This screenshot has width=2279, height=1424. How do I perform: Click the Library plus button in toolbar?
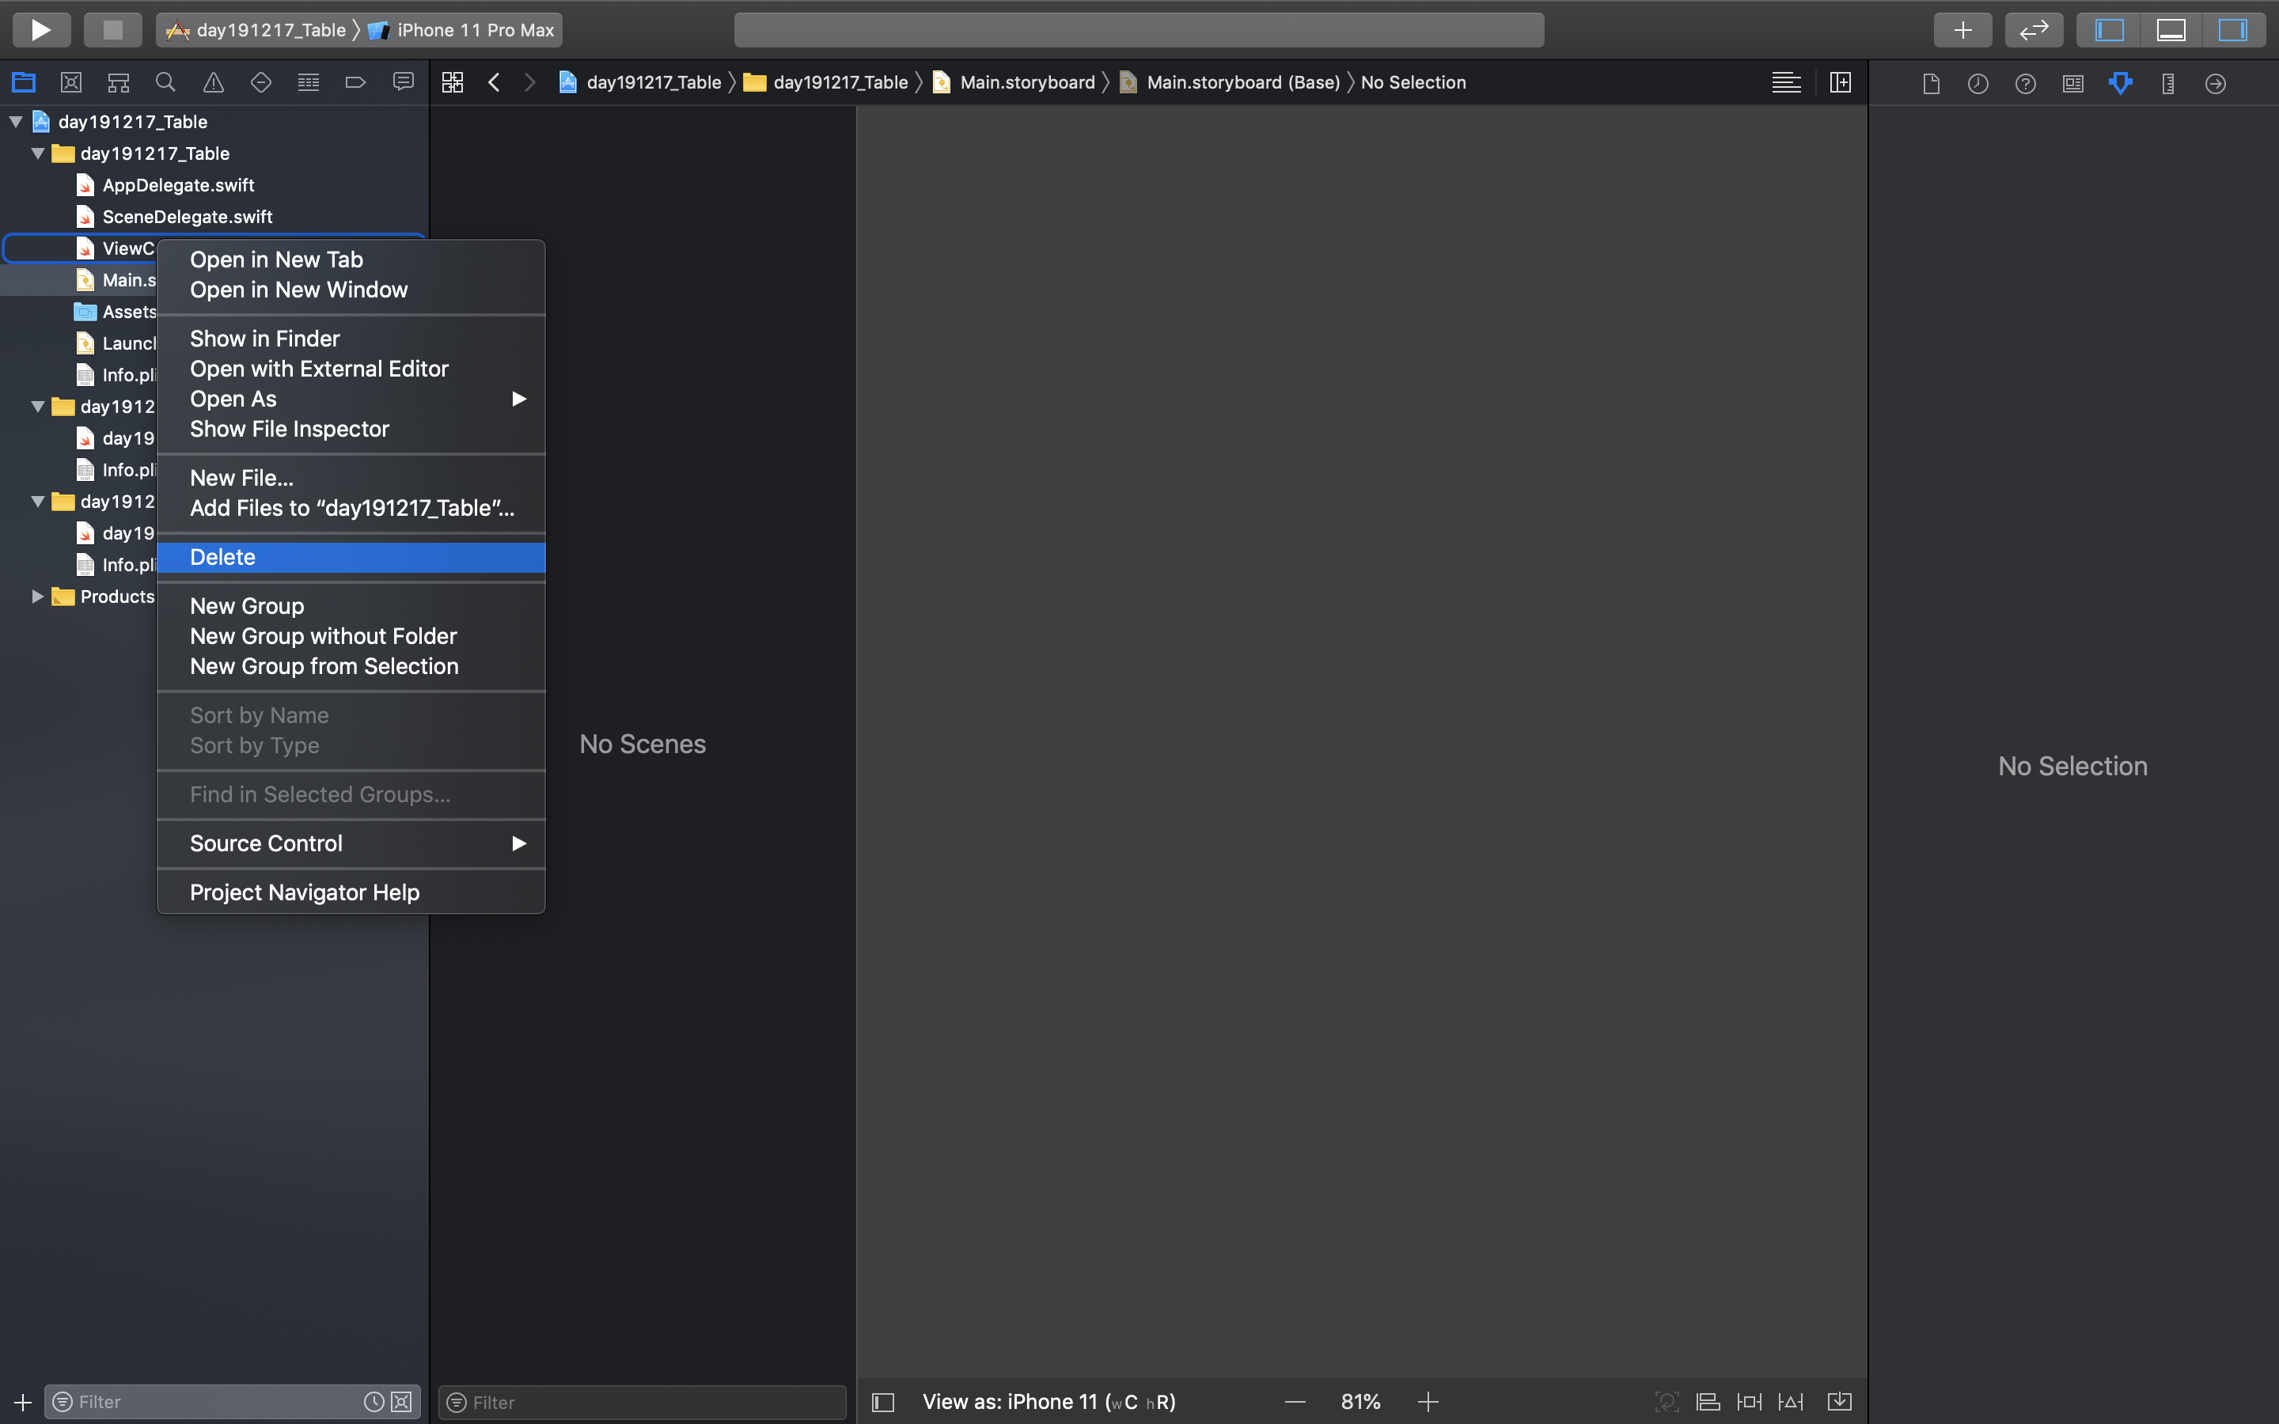coord(1962,30)
